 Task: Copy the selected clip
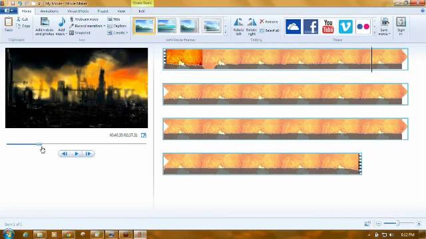pyautogui.click(x=23, y=26)
